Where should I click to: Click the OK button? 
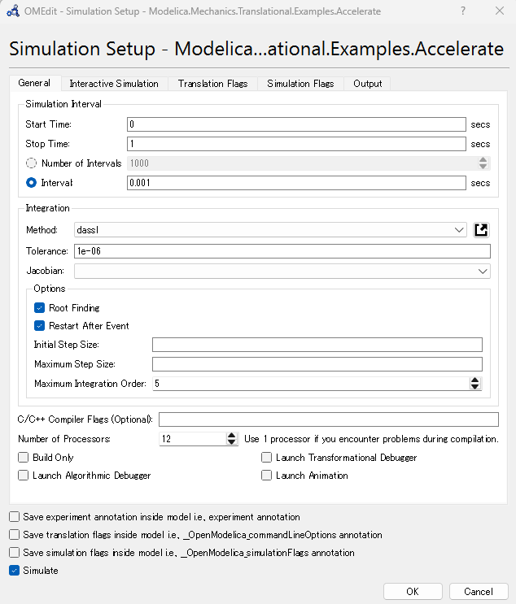(x=413, y=591)
